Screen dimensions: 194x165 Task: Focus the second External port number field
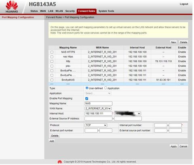point(106,131)
